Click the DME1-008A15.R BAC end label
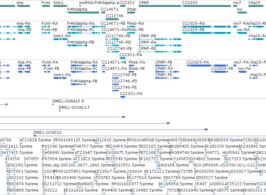Image resolution: width=266 pixels, height=195 pixels. pos(68,101)
